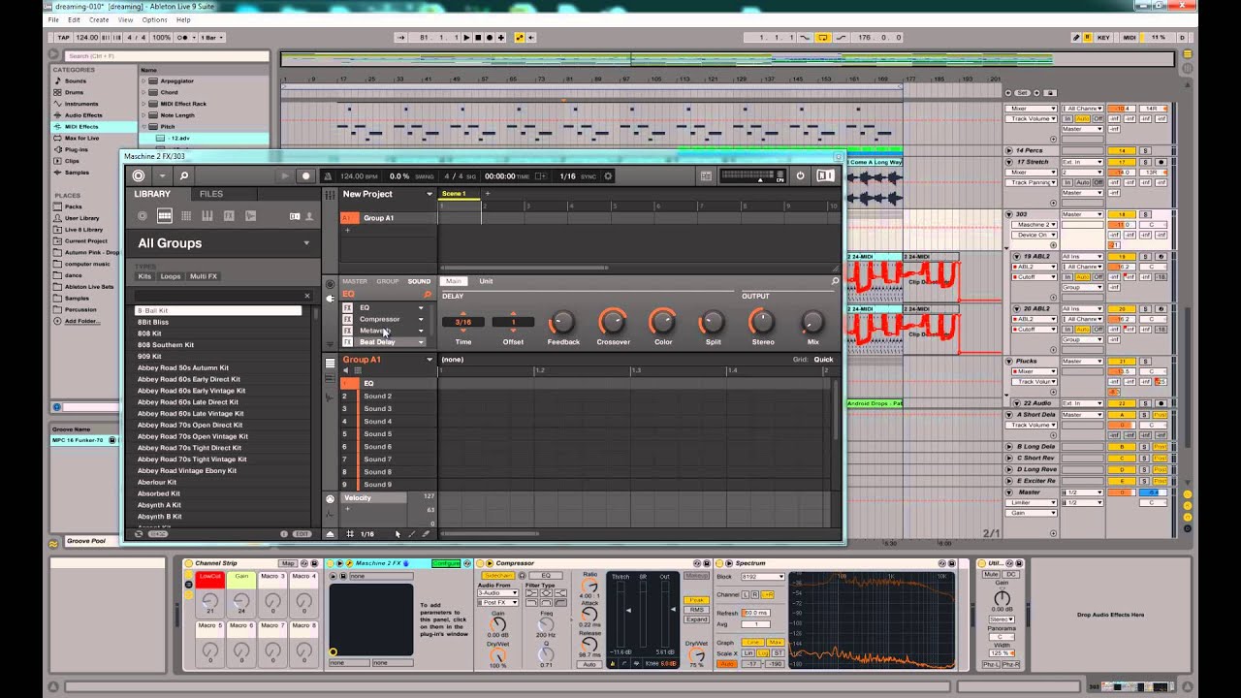Toggle the DC button on Utility device
1241x698 pixels.
coord(1011,575)
